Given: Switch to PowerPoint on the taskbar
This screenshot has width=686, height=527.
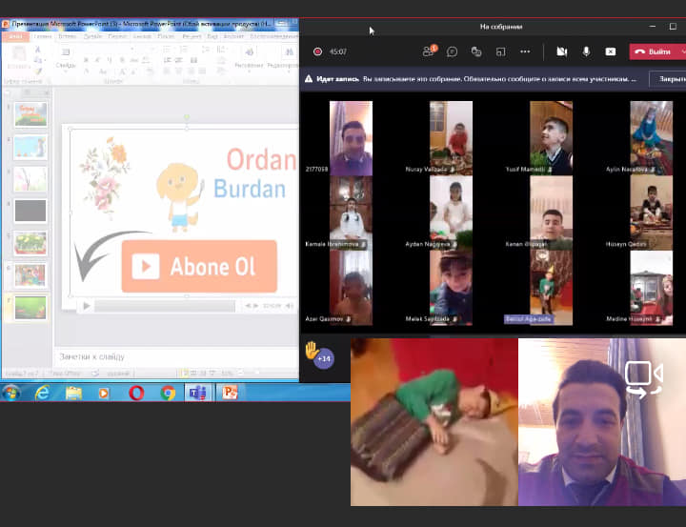Looking at the screenshot, I should (x=230, y=393).
